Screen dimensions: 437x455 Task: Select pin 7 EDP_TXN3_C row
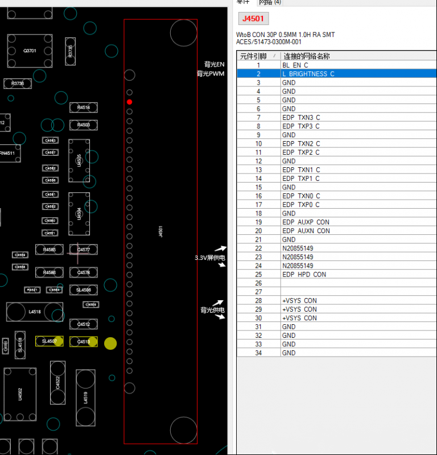(x=336, y=118)
